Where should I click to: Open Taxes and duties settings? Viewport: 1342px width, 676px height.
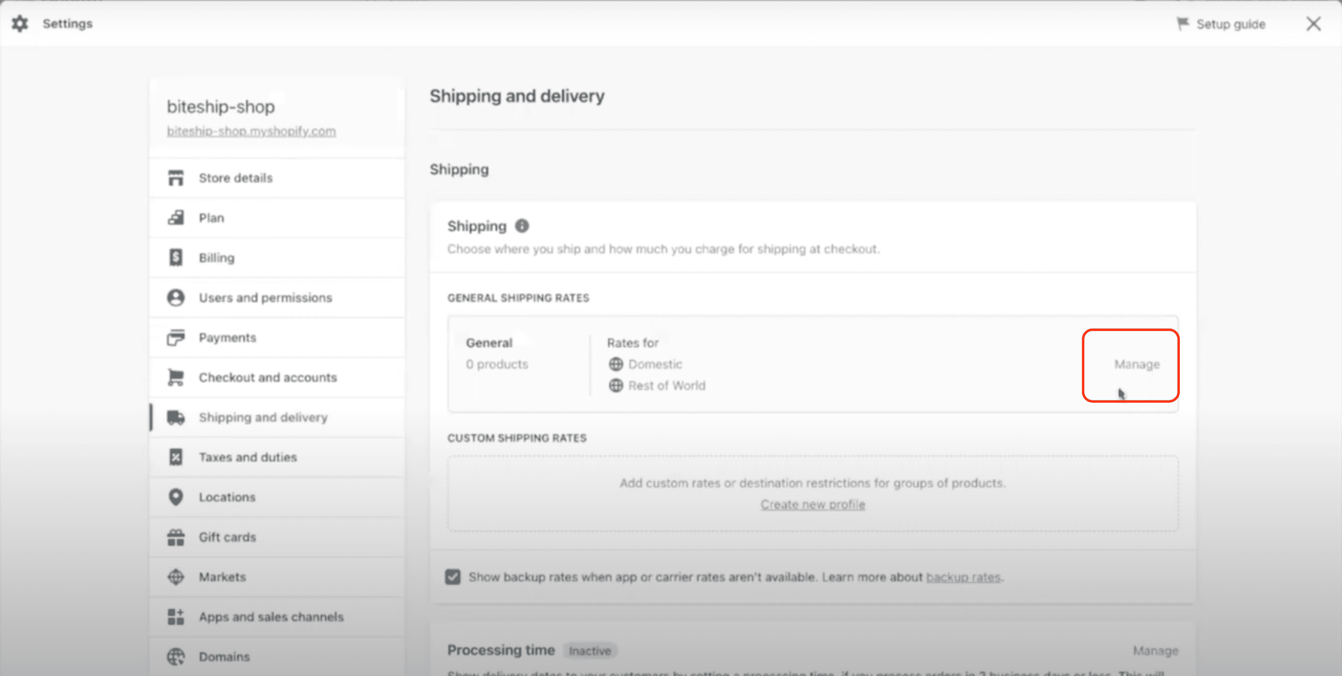click(x=277, y=457)
